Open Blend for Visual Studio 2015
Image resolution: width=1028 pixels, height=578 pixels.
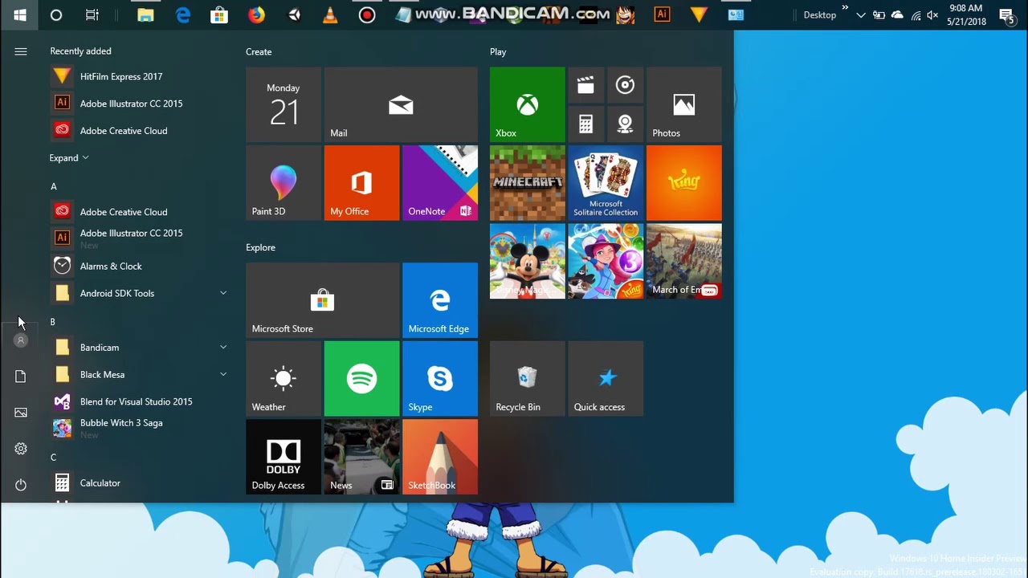[139, 401]
